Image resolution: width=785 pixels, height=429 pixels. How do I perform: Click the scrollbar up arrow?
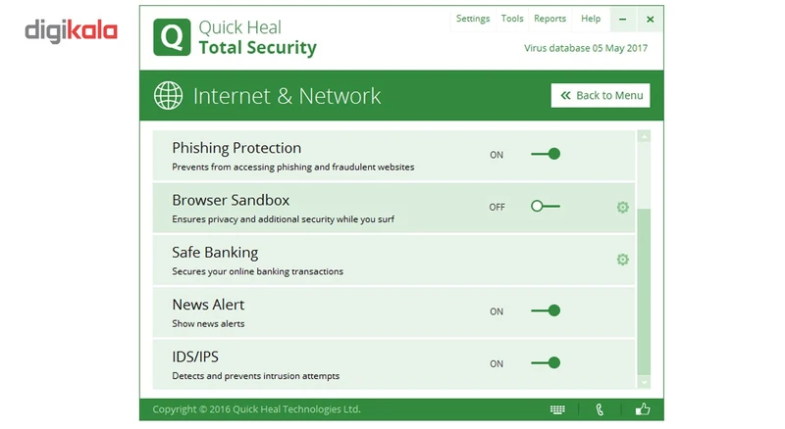[644, 137]
